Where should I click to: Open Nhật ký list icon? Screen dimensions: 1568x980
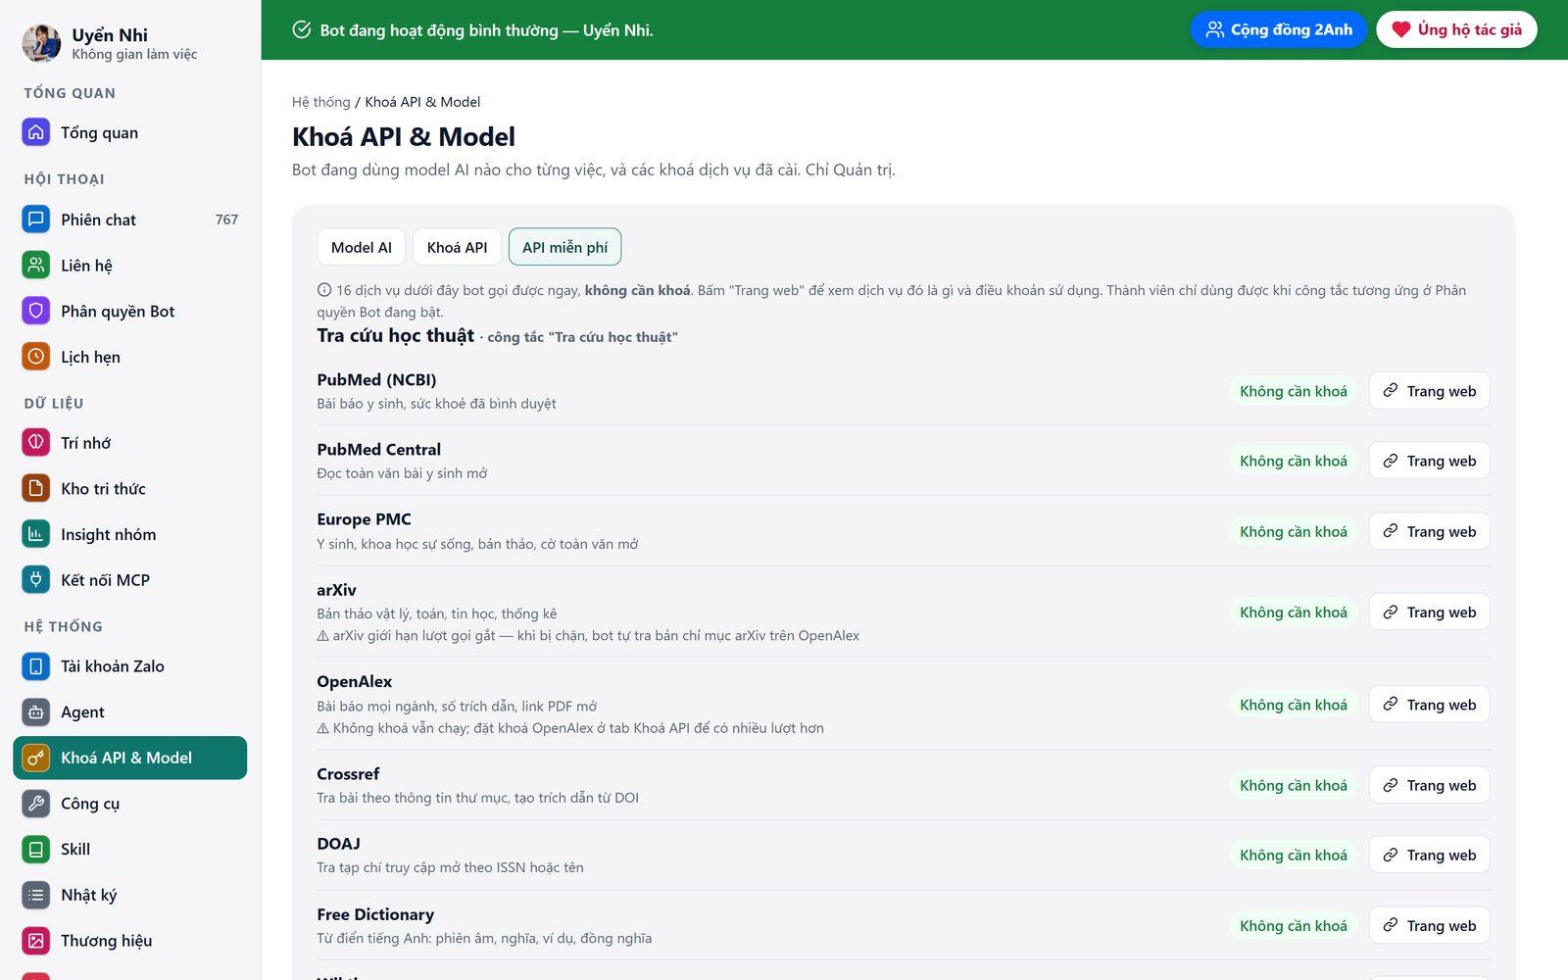(36, 895)
